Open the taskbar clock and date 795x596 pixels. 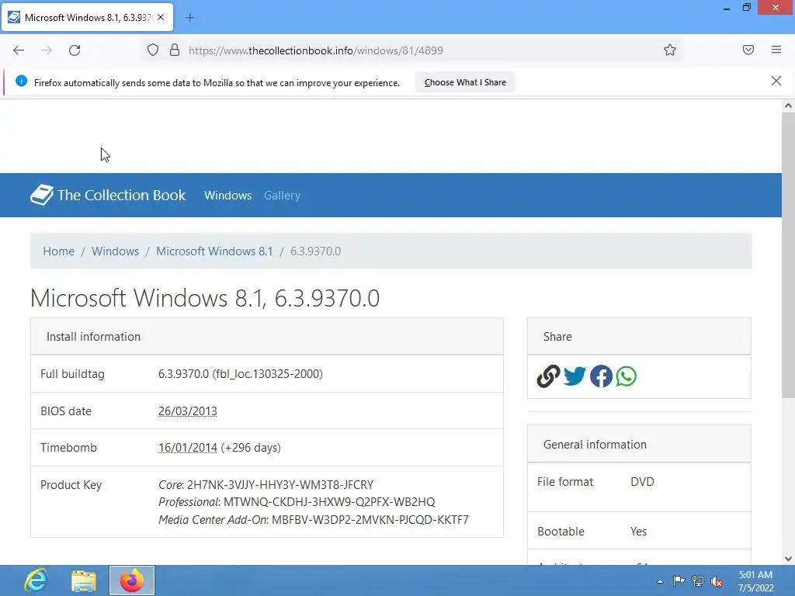point(755,581)
